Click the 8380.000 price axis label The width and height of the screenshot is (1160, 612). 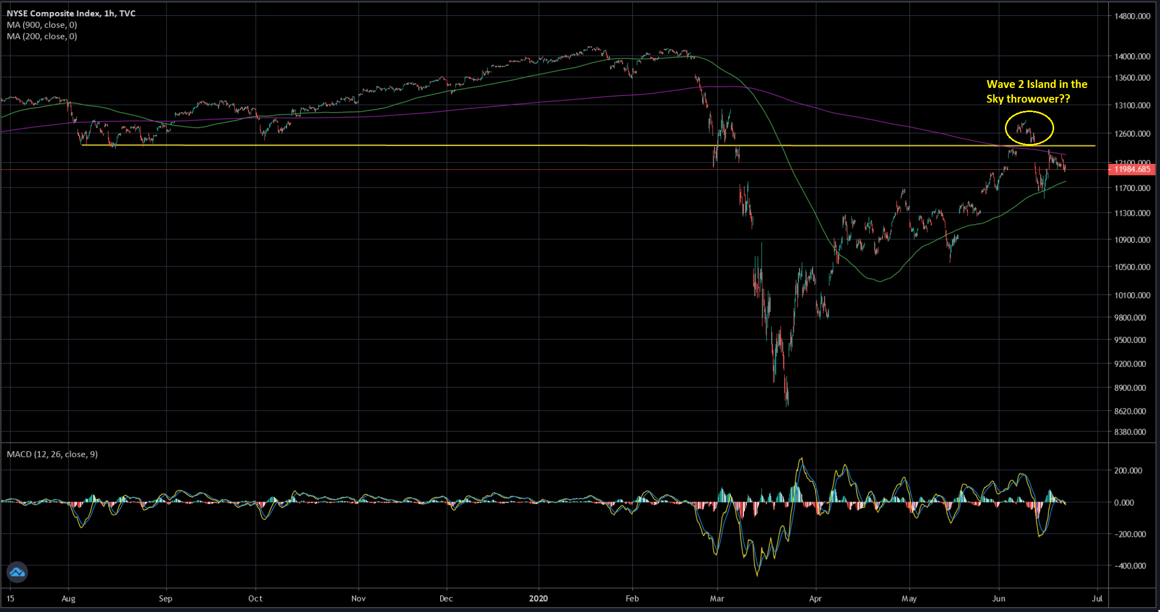(x=1130, y=432)
